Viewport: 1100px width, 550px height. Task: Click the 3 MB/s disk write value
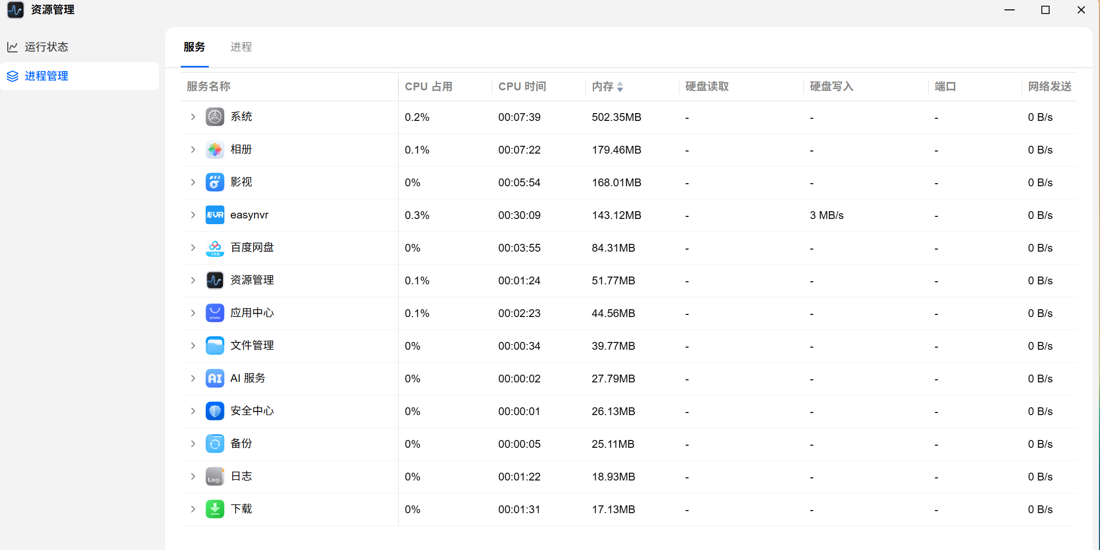coord(826,215)
